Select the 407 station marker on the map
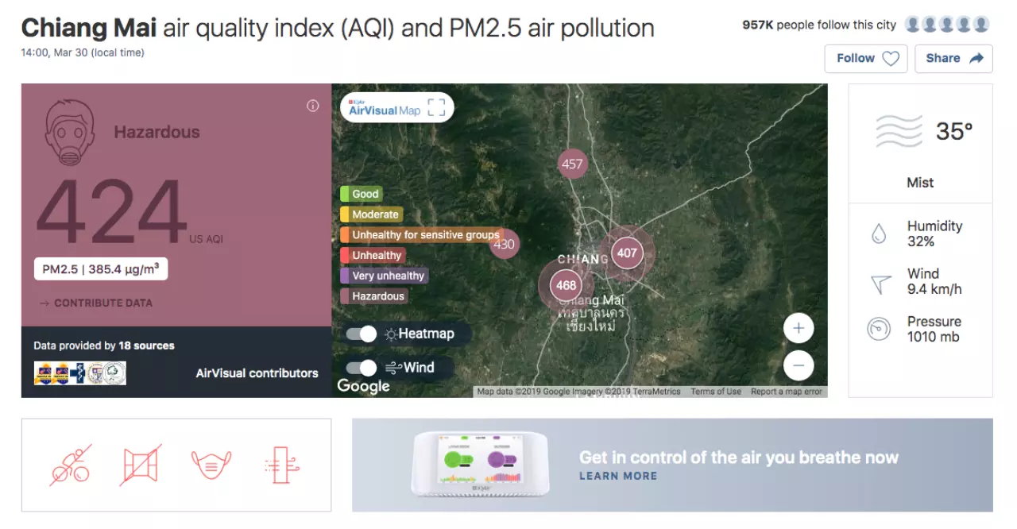The image size is (1017, 529). [x=628, y=253]
